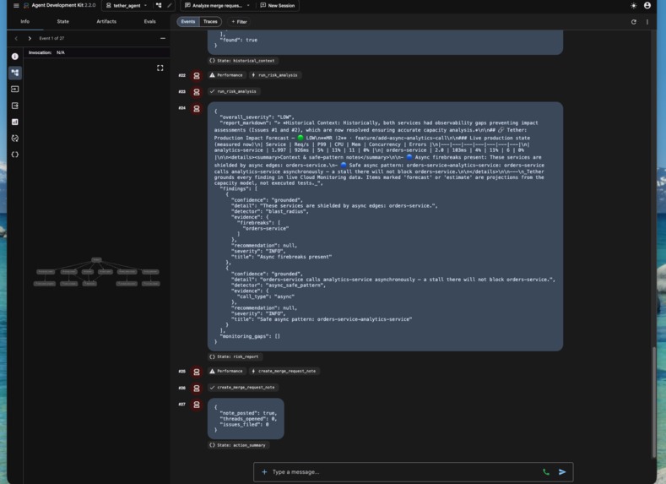Click the '#27' event number label
This screenshot has width=666, height=484.
[181, 405]
